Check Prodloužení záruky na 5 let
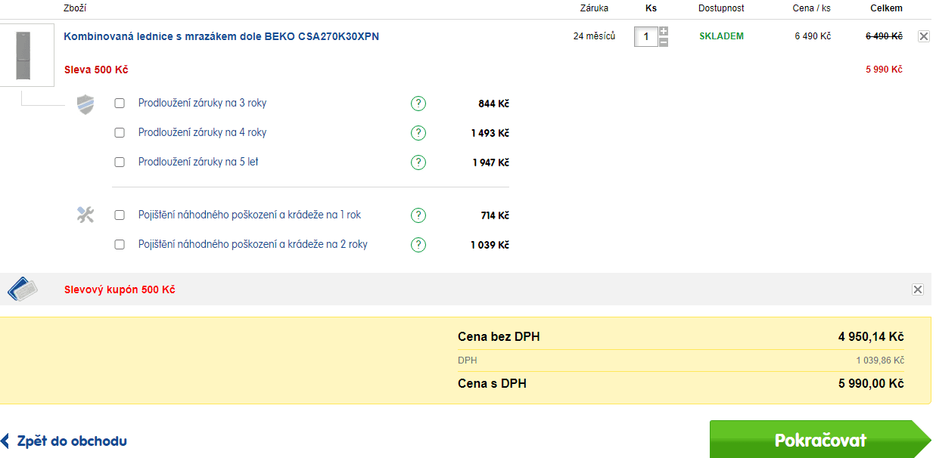Viewport: 936px width, 458px height. pos(120,162)
